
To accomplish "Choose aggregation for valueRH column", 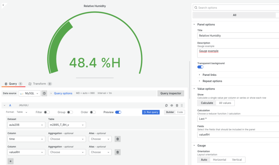I will click(x=67, y=152).
